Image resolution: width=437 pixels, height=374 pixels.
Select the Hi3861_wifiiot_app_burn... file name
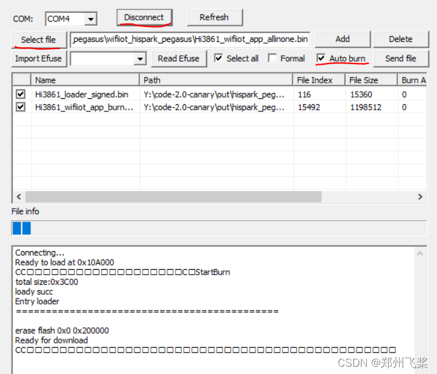84,107
